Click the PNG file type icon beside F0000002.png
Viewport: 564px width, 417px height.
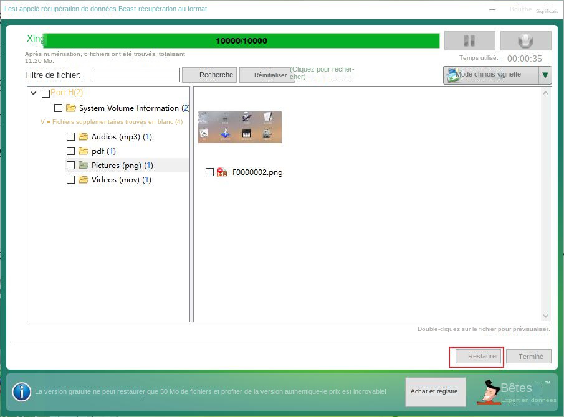(x=222, y=172)
